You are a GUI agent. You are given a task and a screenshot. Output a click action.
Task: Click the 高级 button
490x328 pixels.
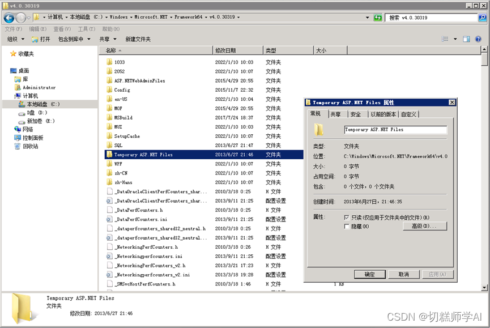click(425, 226)
